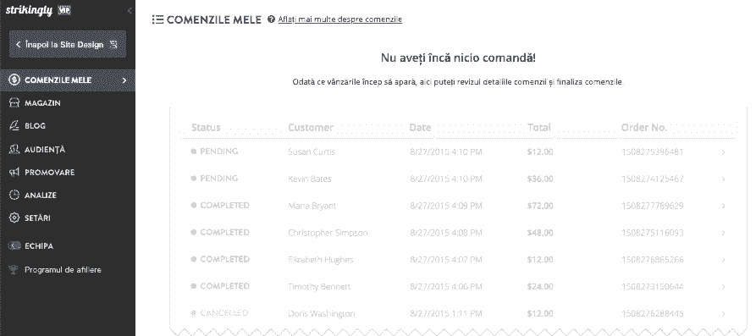
Task: Open Aflați mai multe despre comenzile link
Action: [x=340, y=19]
